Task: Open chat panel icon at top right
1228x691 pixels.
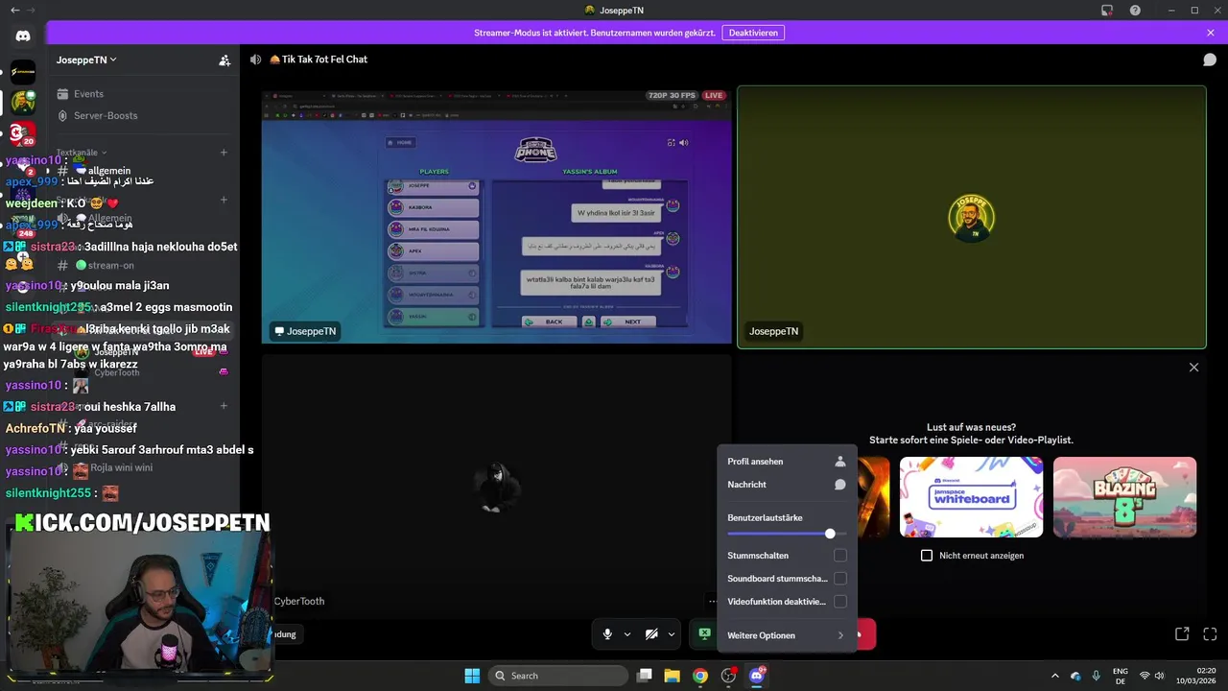Action: [x=1210, y=60]
